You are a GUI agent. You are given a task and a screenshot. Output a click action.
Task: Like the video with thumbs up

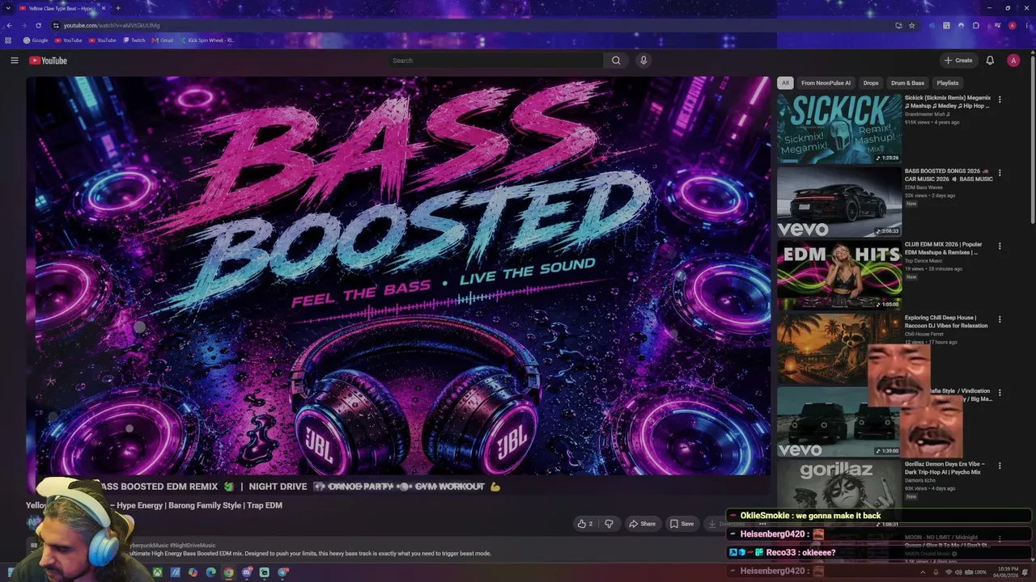585,524
